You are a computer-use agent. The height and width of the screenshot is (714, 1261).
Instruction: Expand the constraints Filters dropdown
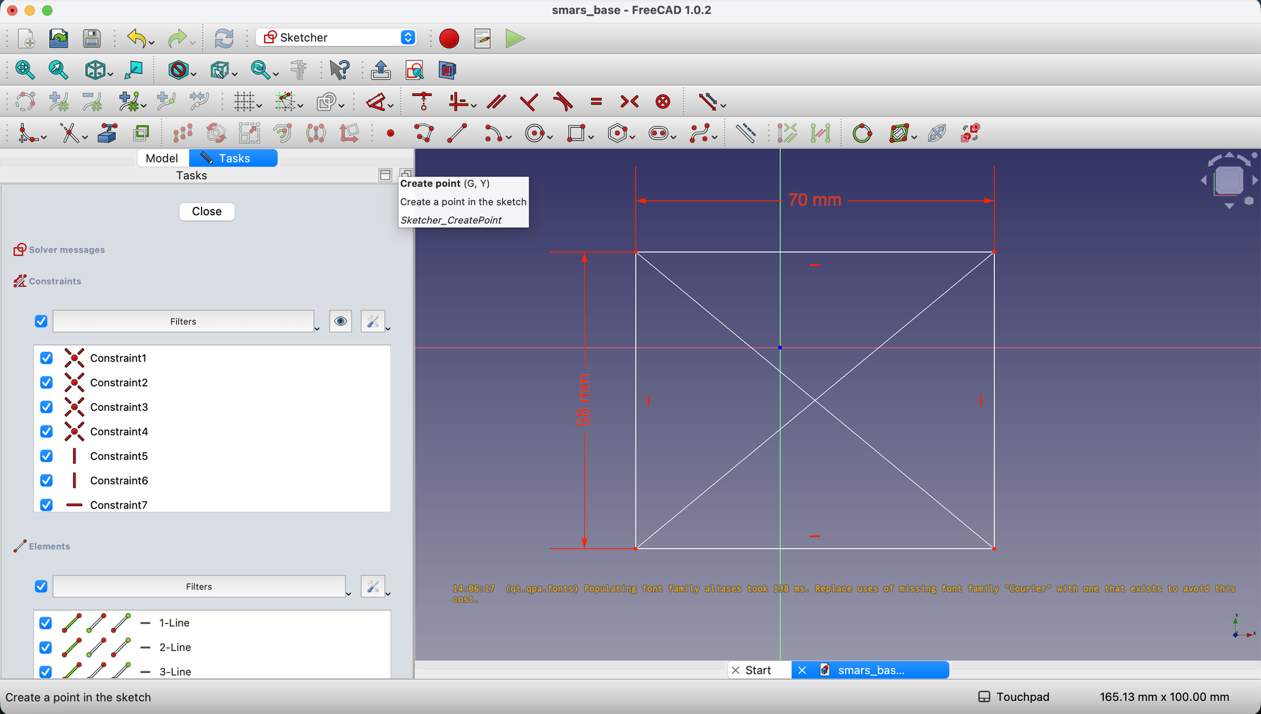click(x=184, y=322)
